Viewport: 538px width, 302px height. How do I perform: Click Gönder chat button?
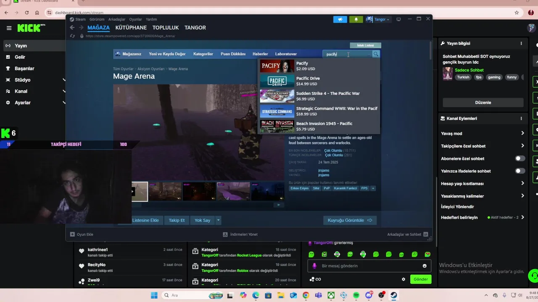coord(421,279)
